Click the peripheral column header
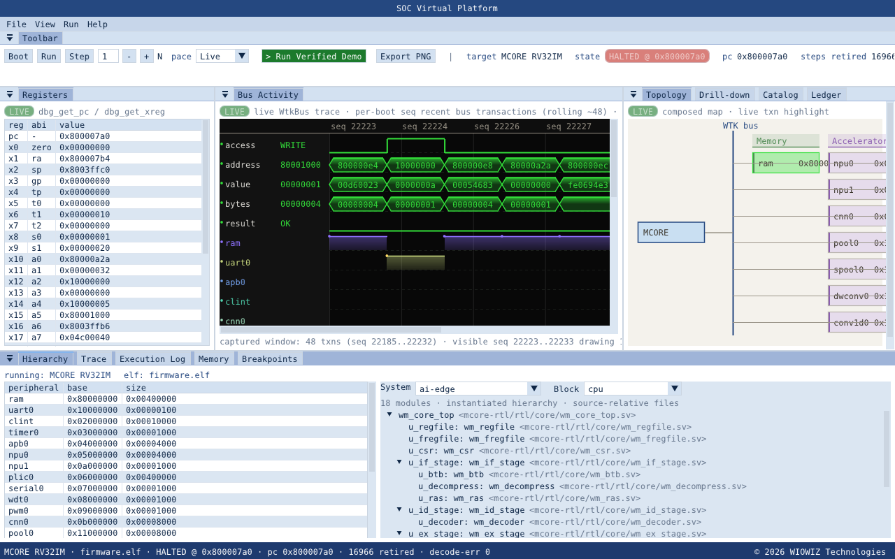 [x=34, y=388]
